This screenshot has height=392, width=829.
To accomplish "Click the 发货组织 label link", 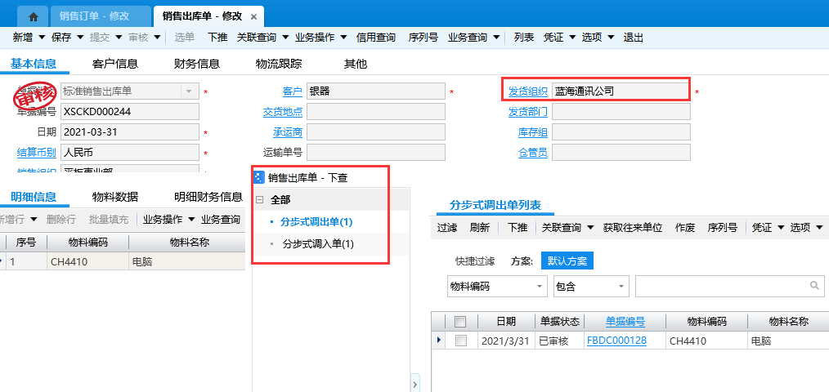I will [x=527, y=91].
